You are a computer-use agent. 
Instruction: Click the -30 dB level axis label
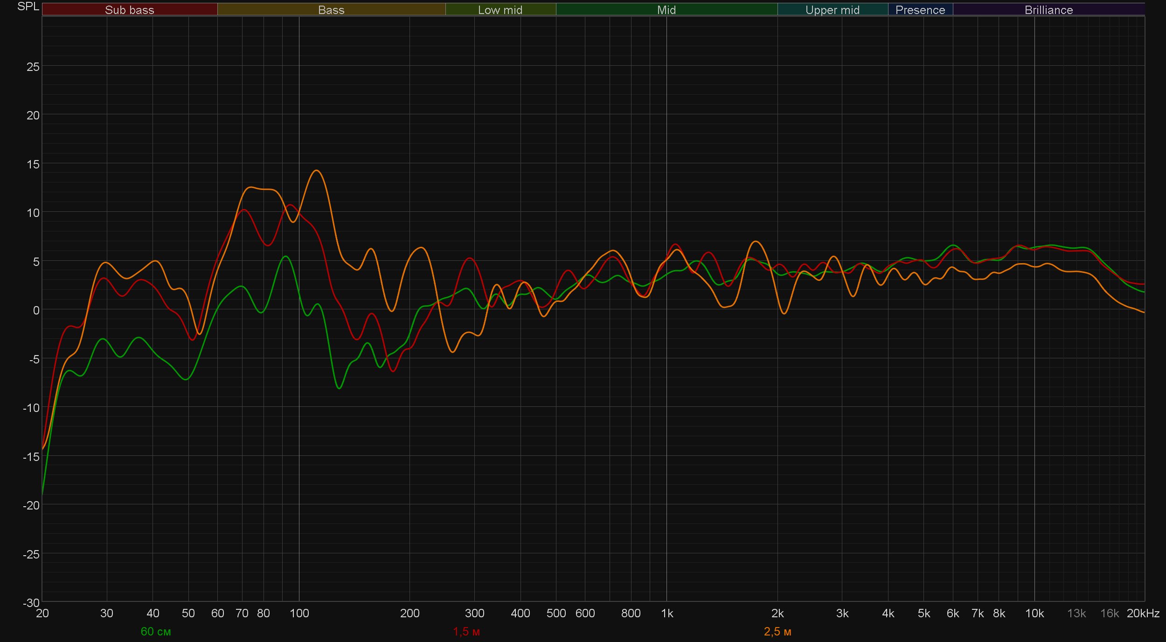point(31,603)
